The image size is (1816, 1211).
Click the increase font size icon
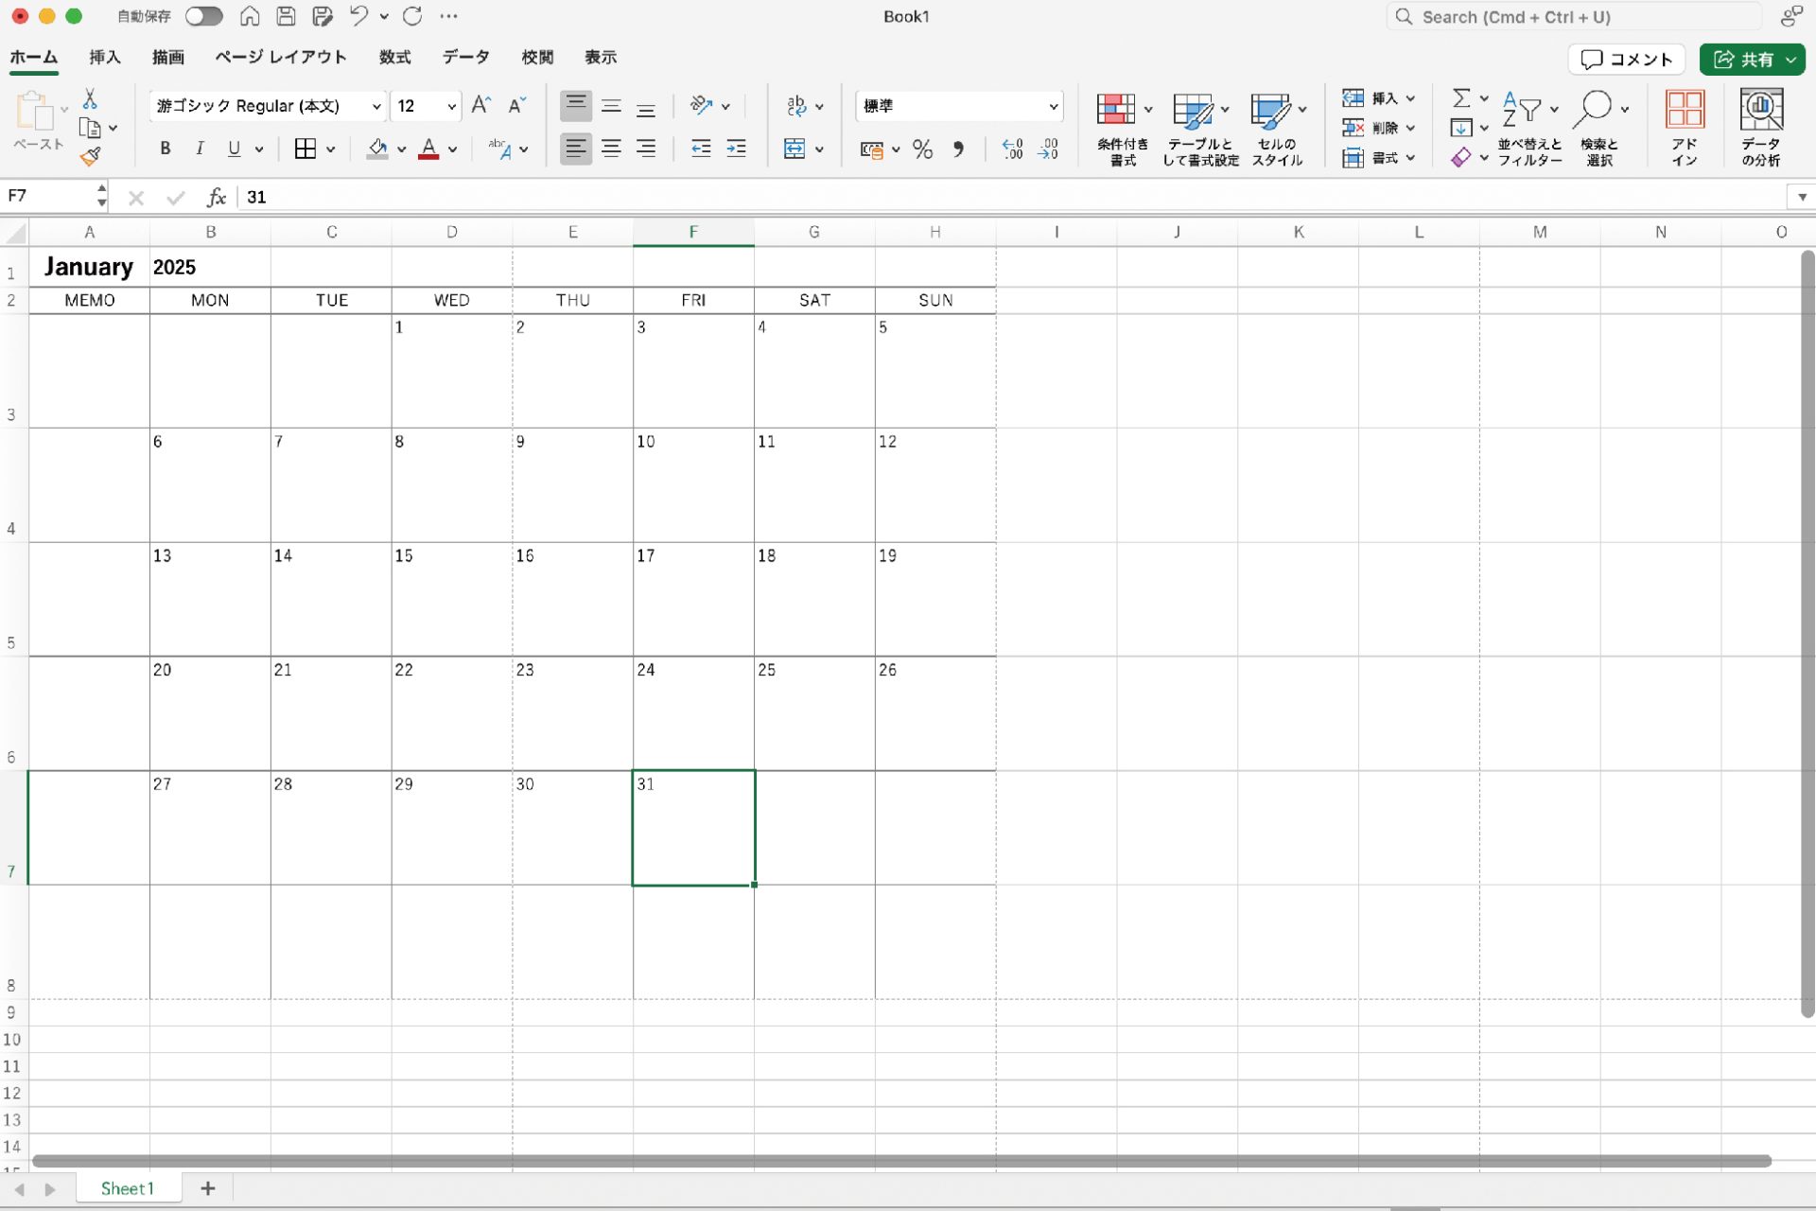(480, 105)
